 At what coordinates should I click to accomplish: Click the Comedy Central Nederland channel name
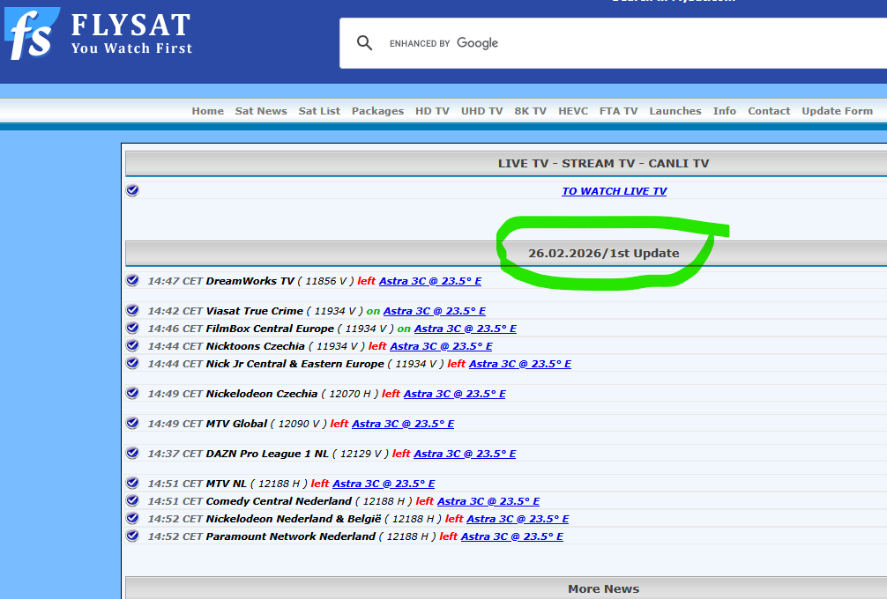tap(279, 500)
